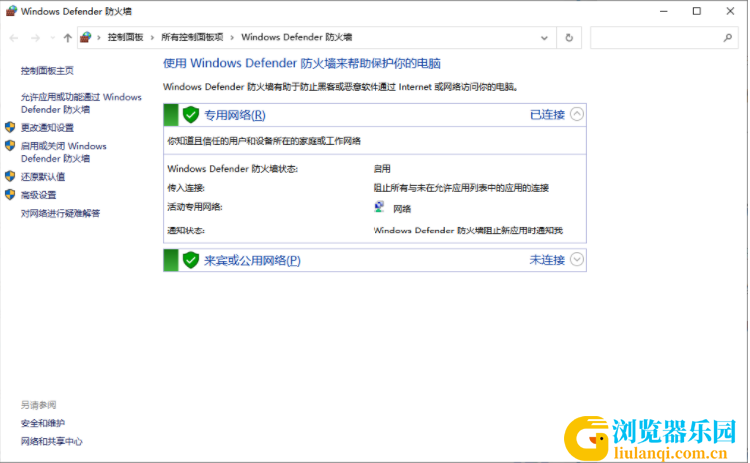
Task: Click shield icon beside 启用或关闭 Windows Defender
Action: click(x=10, y=146)
